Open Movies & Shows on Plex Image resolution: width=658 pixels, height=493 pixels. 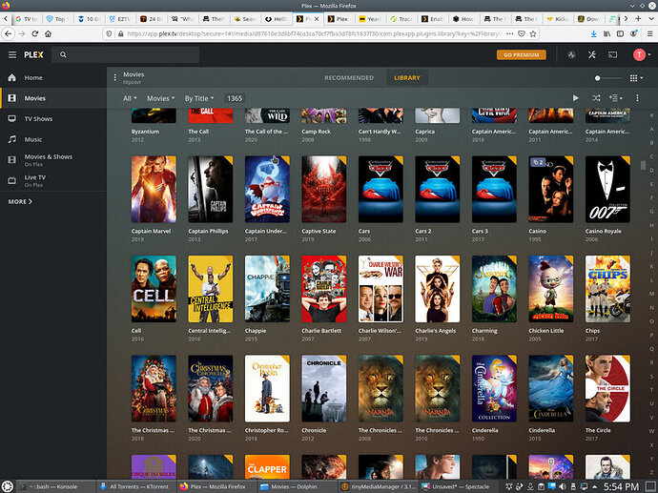53,160
